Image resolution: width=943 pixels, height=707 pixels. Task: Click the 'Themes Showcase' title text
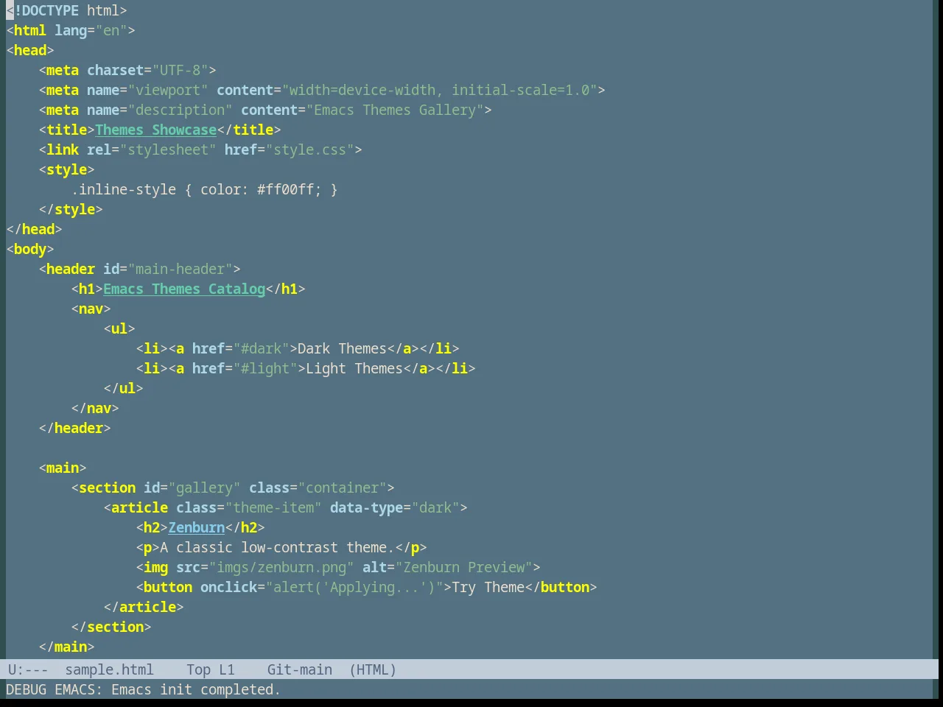155,130
